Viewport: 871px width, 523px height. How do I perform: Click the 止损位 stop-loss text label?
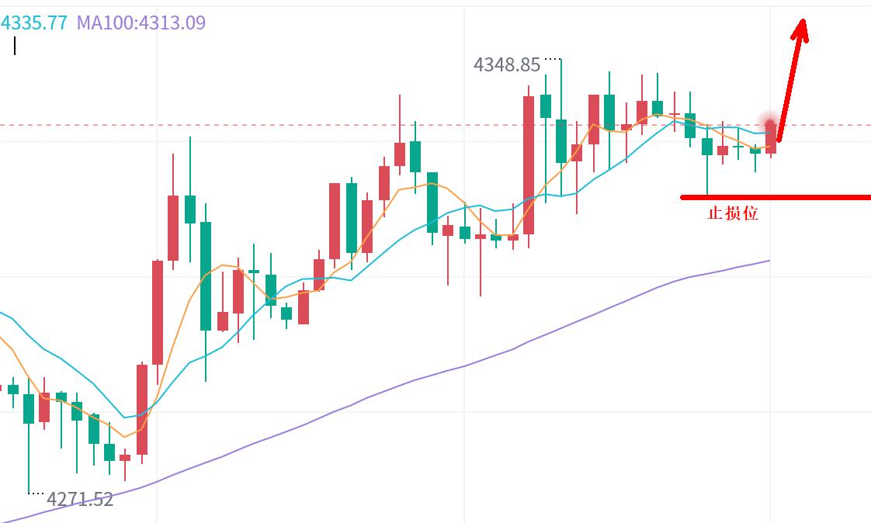[733, 213]
